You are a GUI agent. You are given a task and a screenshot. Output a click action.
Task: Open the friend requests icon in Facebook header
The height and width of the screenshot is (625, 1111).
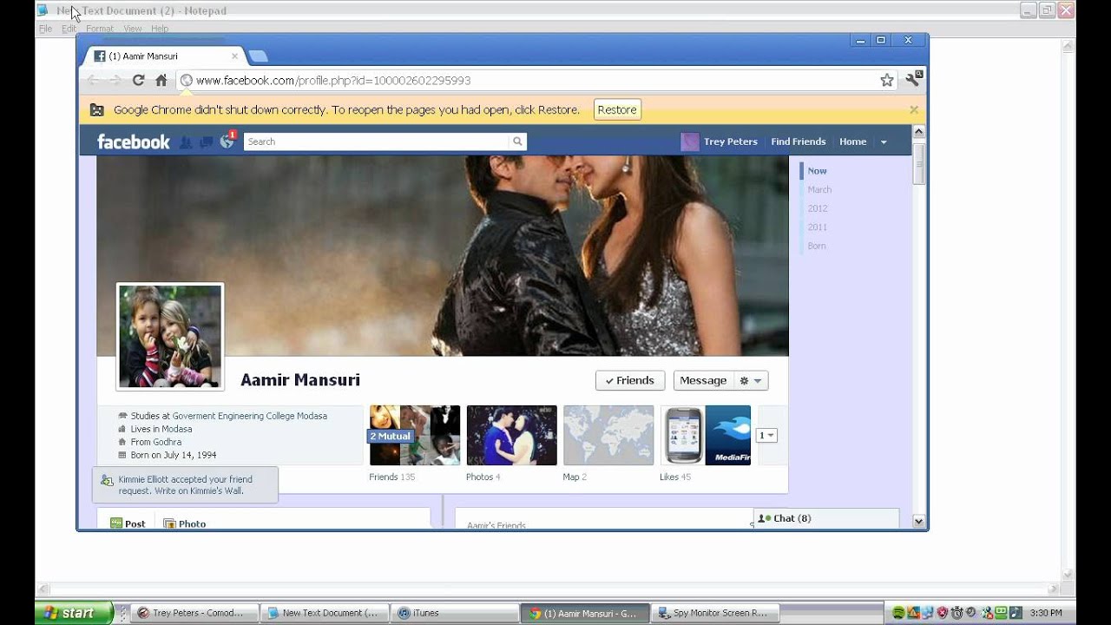(x=186, y=141)
